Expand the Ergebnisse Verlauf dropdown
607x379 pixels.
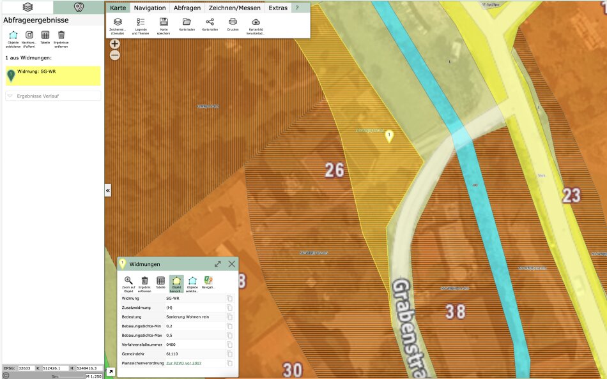[x=53, y=96]
